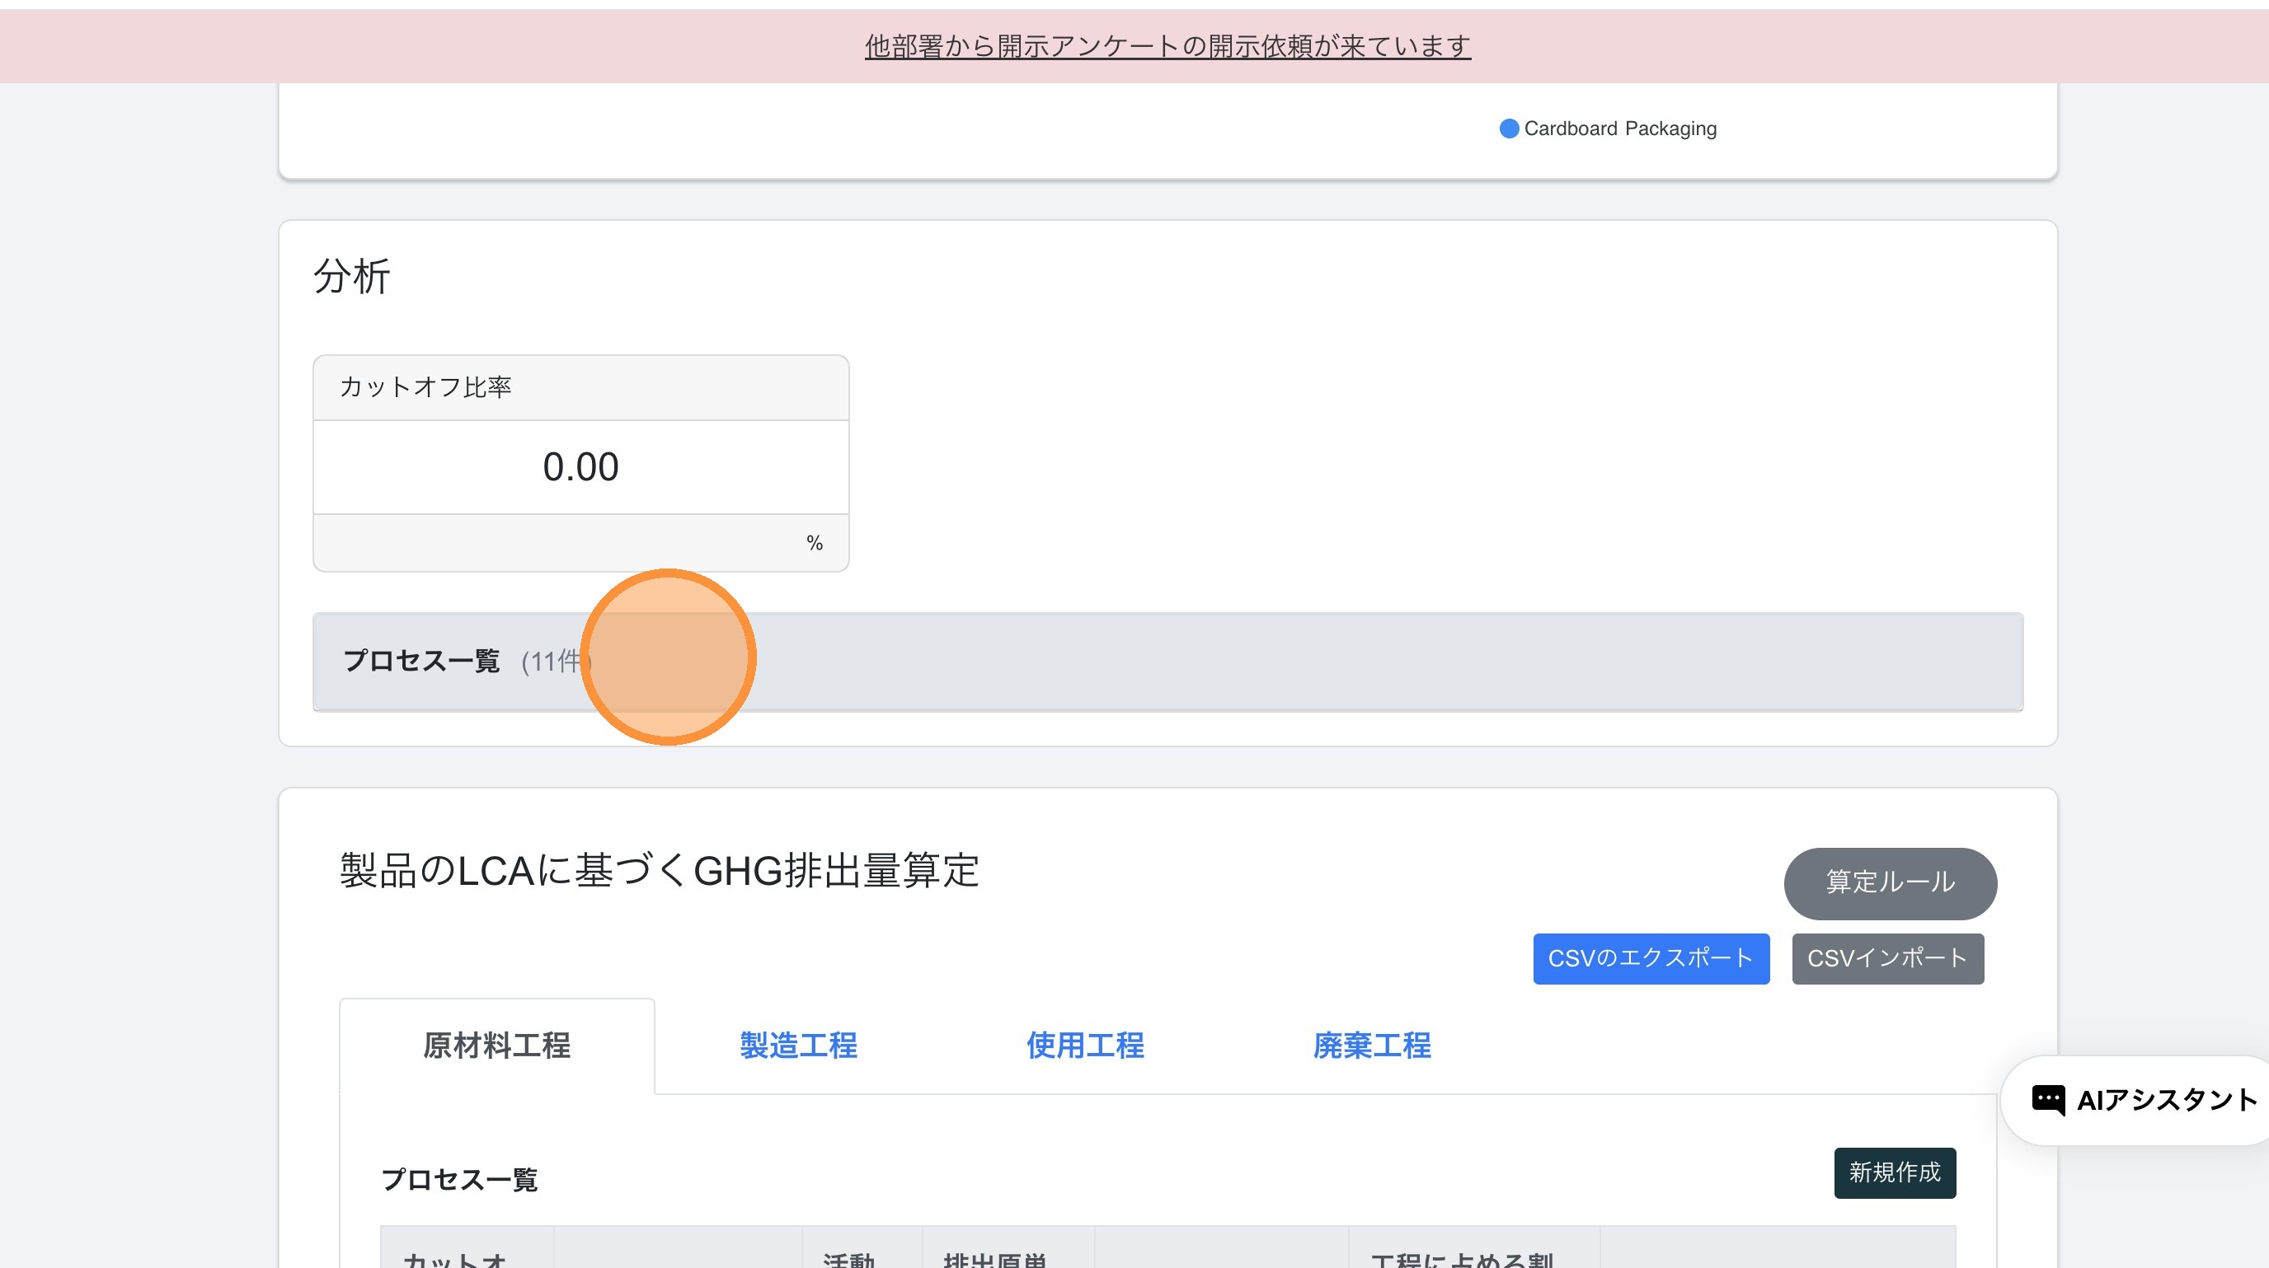Open the AIアシスタント floating panel label
This screenshot has height=1268, width=2269.
(2167, 1100)
